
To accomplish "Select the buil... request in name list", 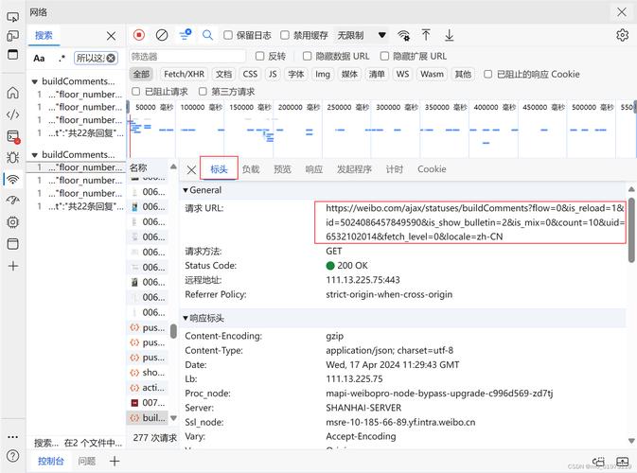I will 148,417.
